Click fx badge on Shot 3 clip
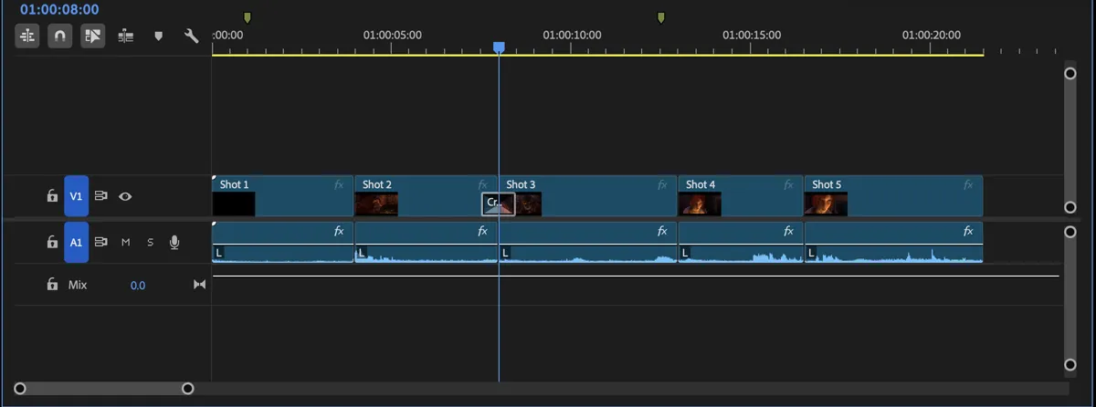The image size is (1096, 407). point(662,184)
